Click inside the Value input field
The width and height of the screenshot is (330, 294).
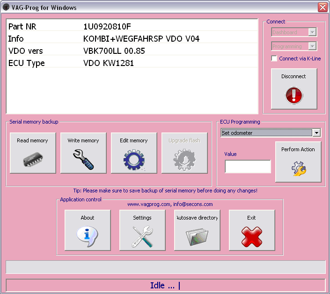248,166
